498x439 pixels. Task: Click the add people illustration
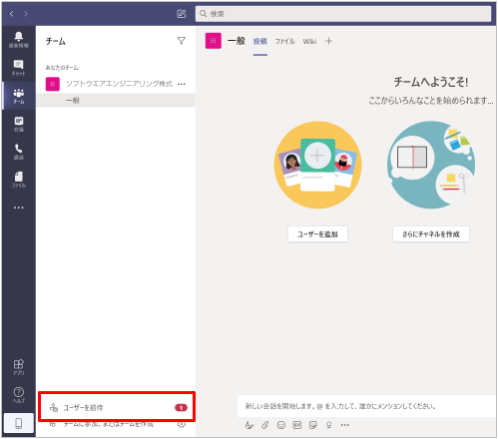point(317,165)
